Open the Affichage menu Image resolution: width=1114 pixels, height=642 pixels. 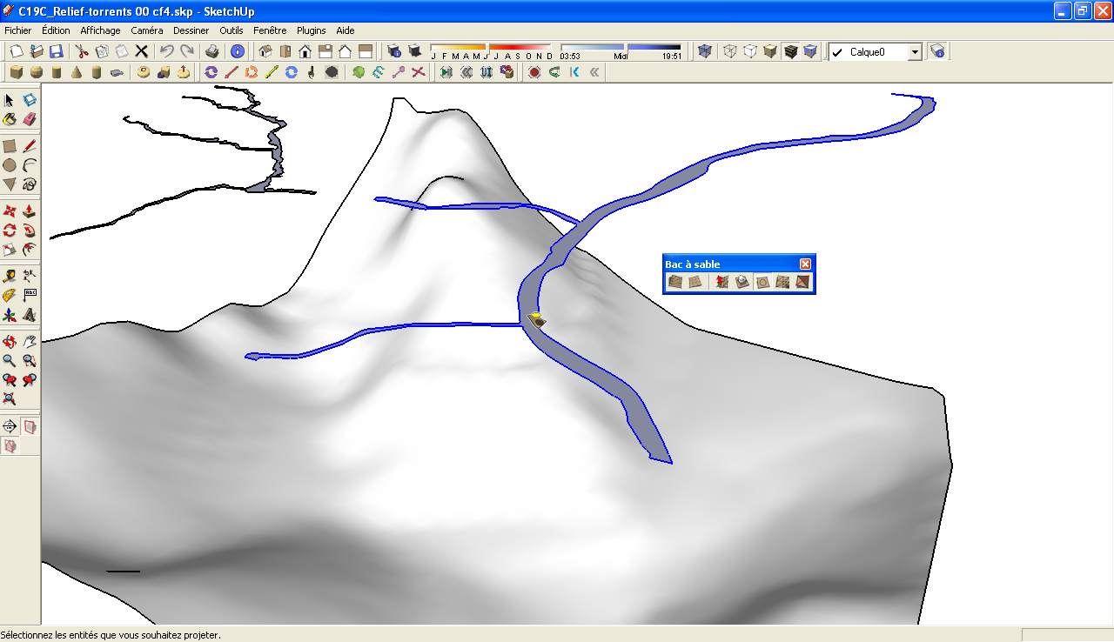[100, 30]
